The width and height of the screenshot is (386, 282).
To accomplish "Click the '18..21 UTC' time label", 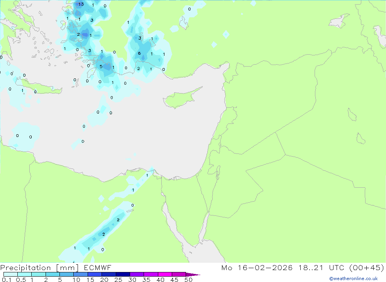I will click(x=322, y=268).
